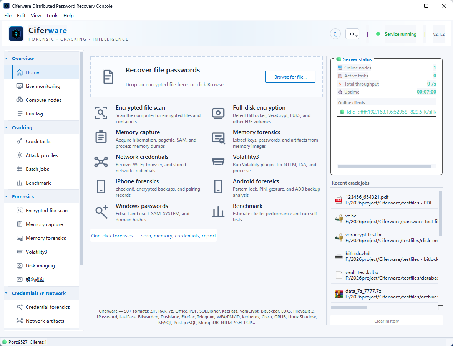Open the Run log icon

click(19, 114)
